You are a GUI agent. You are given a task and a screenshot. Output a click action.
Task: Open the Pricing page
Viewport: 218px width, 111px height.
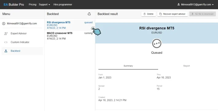click(x=33, y=5)
